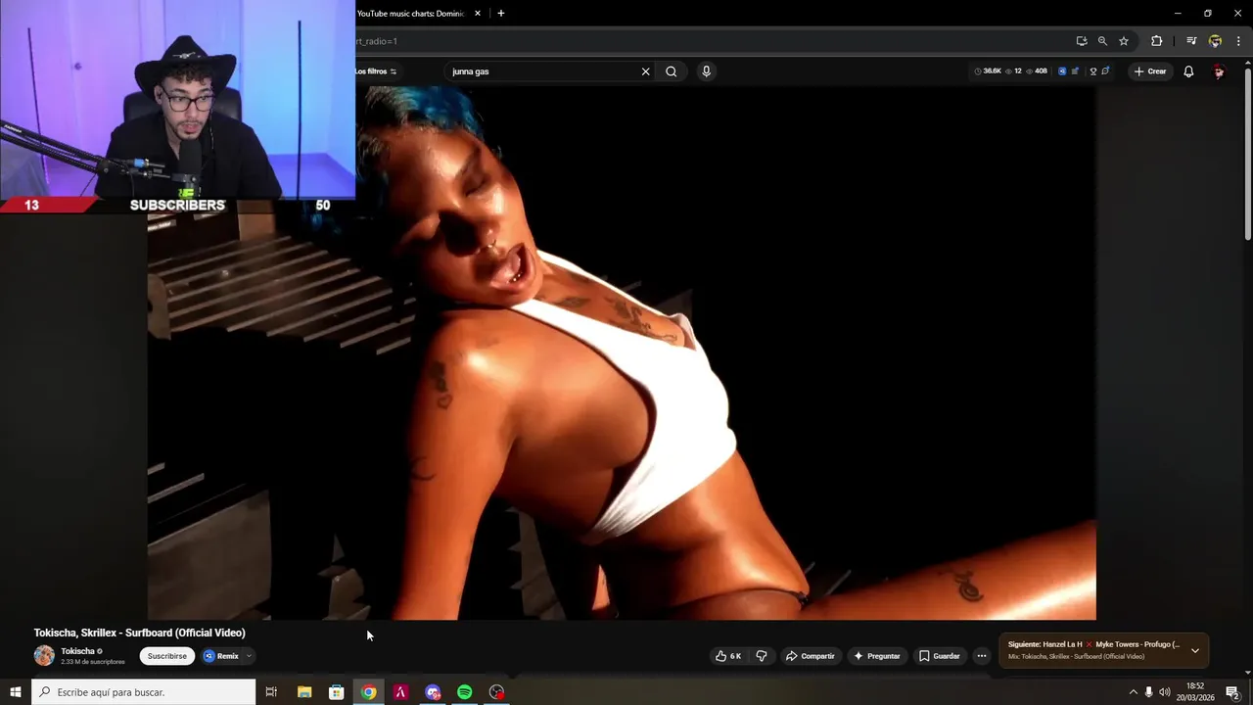The width and height of the screenshot is (1253, 705).
Task: Start voice search with the microphone icon
Action: [706, 71]
